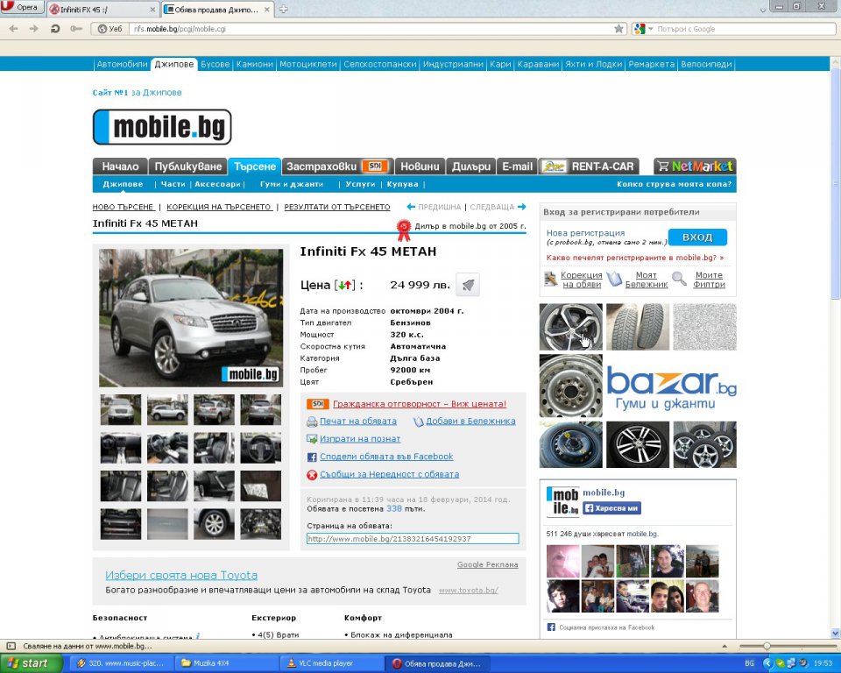Open the E-mail tab
The image size is (841, 673).
(517, 166)
